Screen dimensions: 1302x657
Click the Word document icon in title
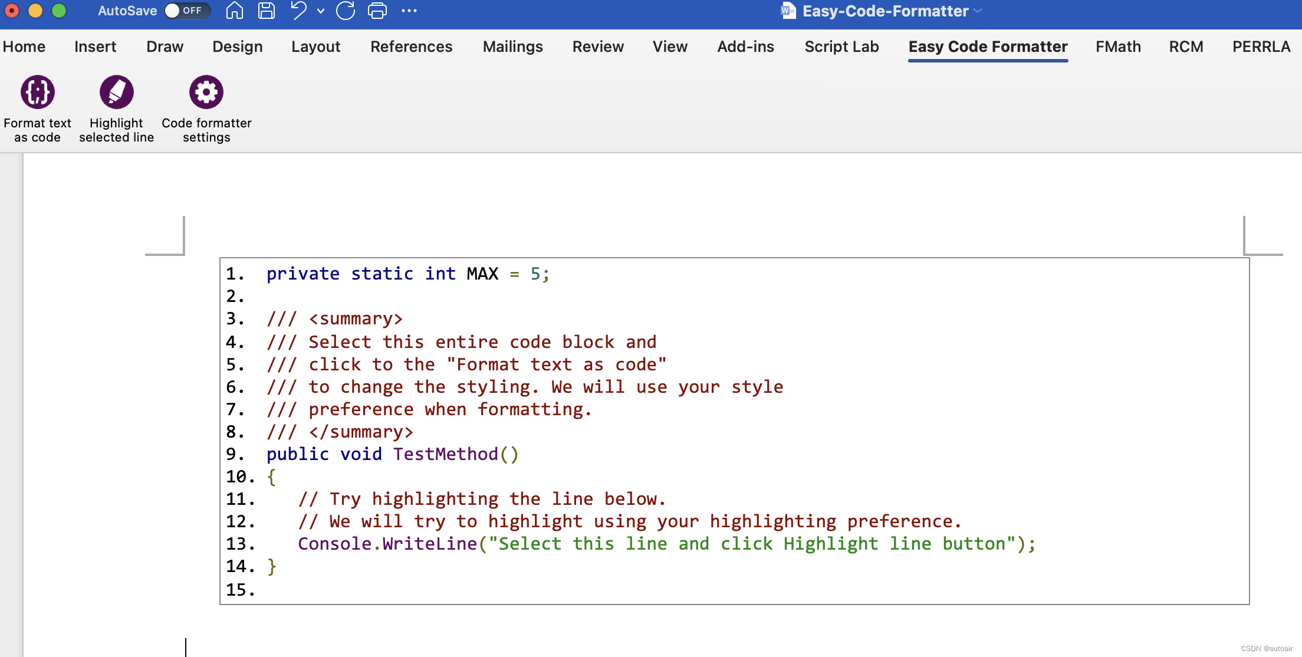coord(788,11)
